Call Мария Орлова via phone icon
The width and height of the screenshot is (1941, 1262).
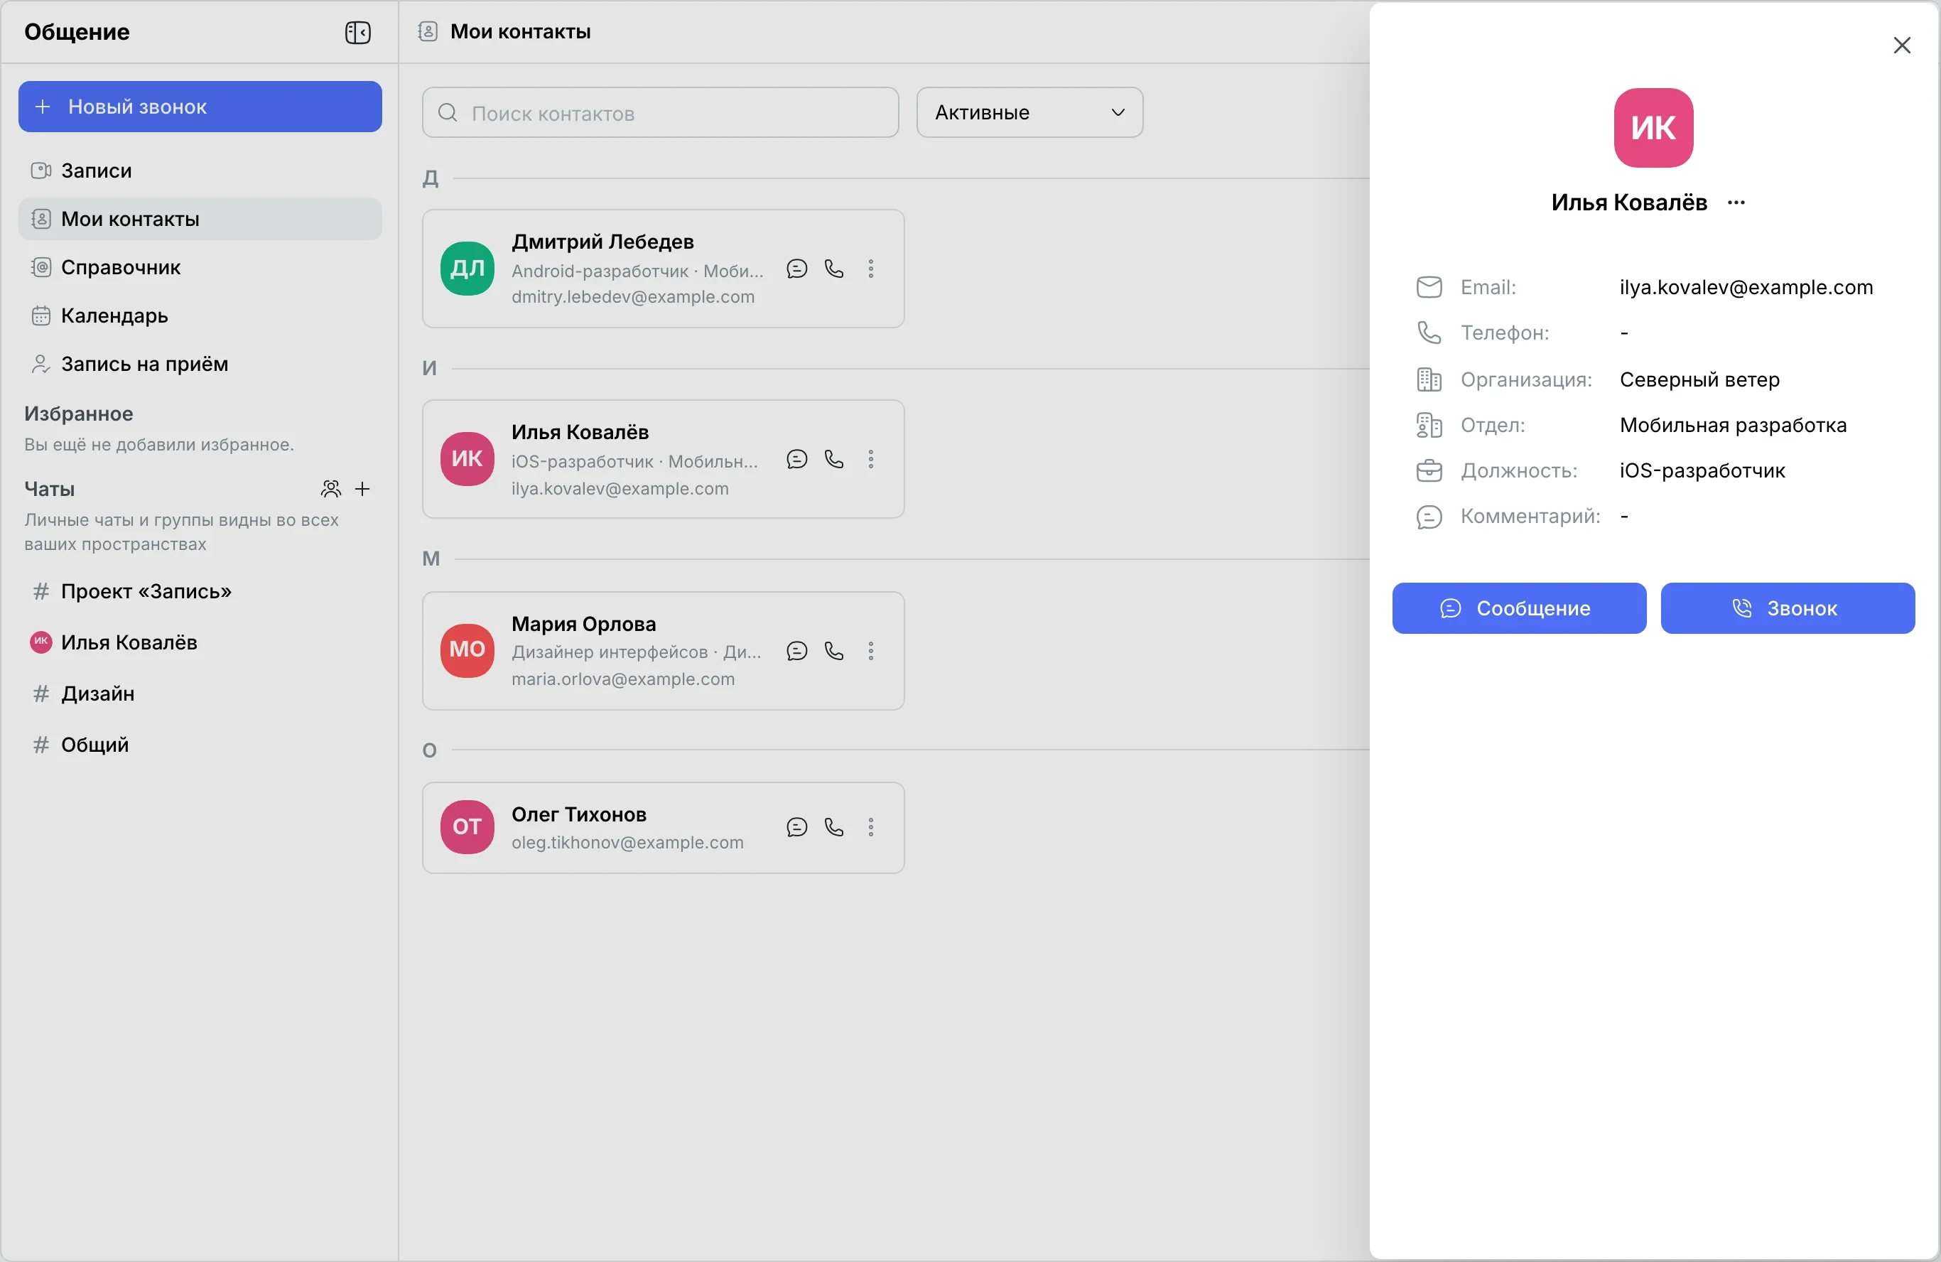pyautogui.click(x=833, y=651)
